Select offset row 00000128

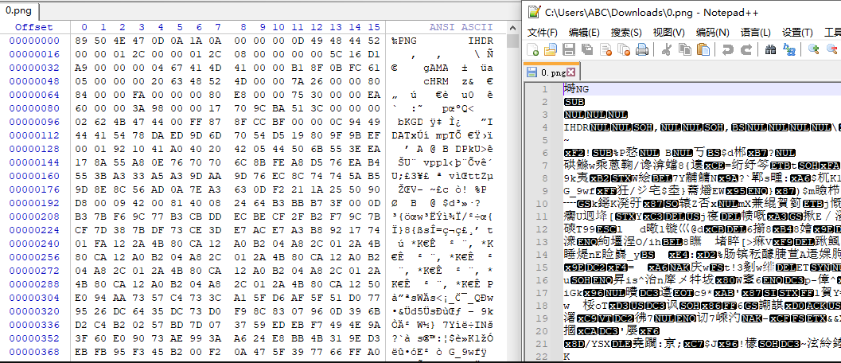[34, 149]
